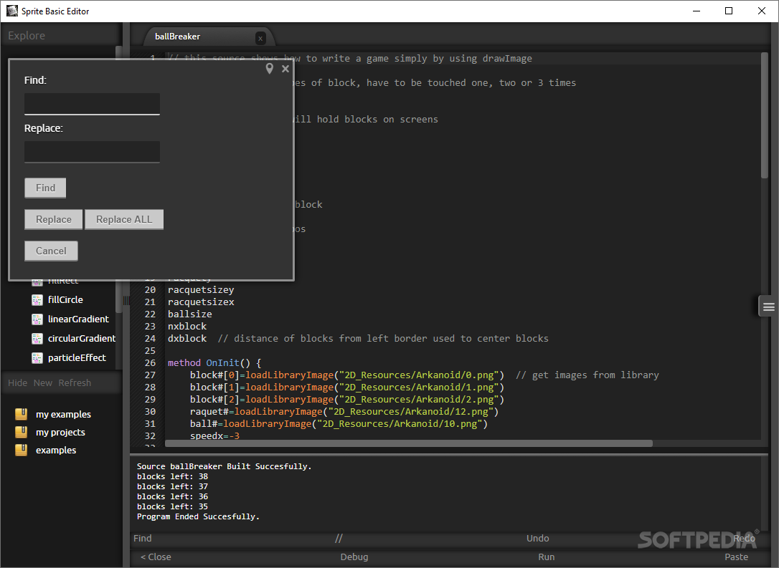Click the editor horizontal scrollbar thumb
The image size is (779, 568).
[x=409, y=443]
